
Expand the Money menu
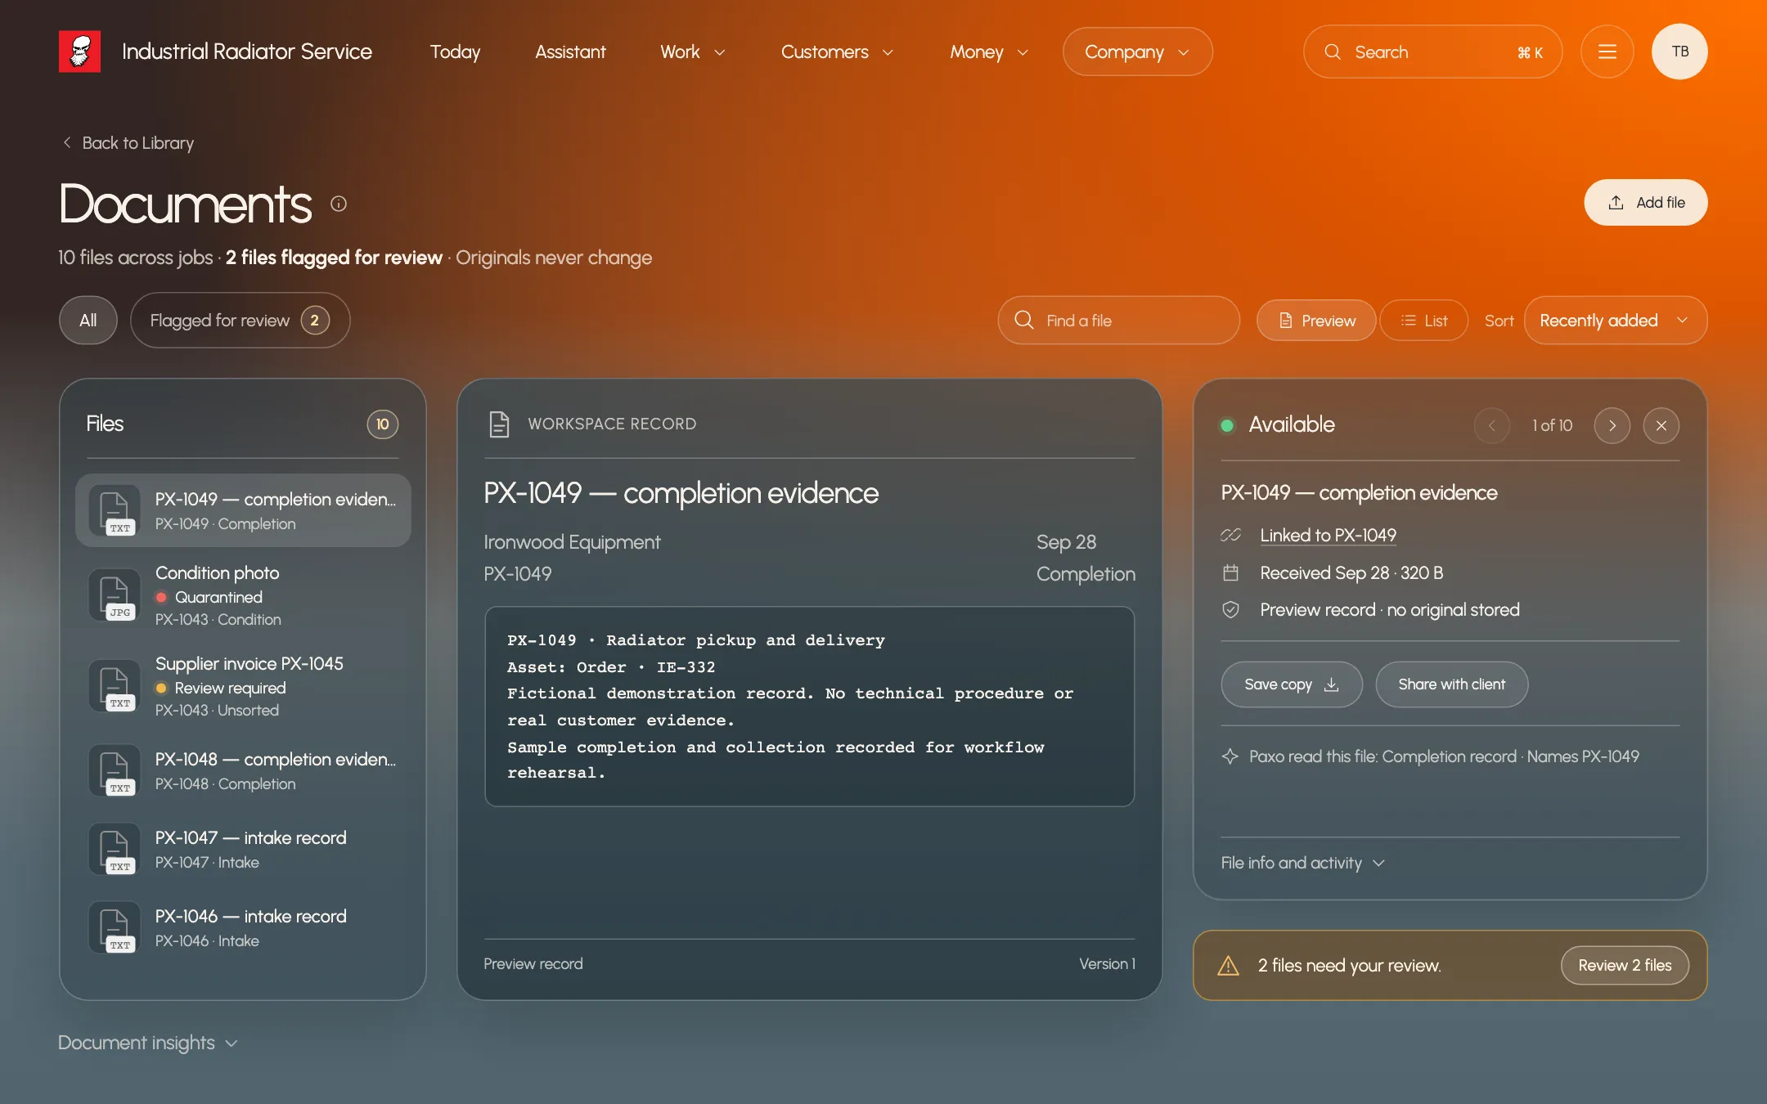pyautogui.click(x=988, y=52)
